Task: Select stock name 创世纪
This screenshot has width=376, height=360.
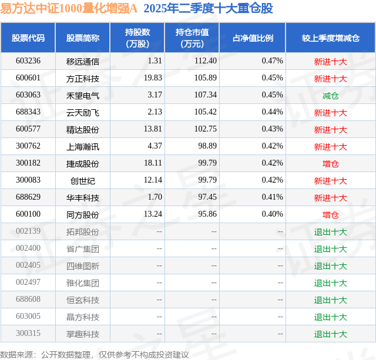Action: (83, 181)
